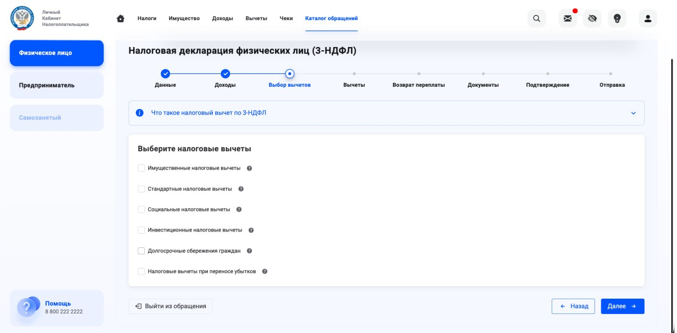The image size is (677, 333).
Task: Switch to the Вычеты navigation tab
Action: (256, 18)
